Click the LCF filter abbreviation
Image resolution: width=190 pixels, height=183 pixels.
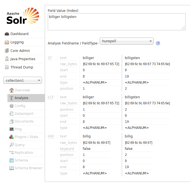[x=51, y=97]
